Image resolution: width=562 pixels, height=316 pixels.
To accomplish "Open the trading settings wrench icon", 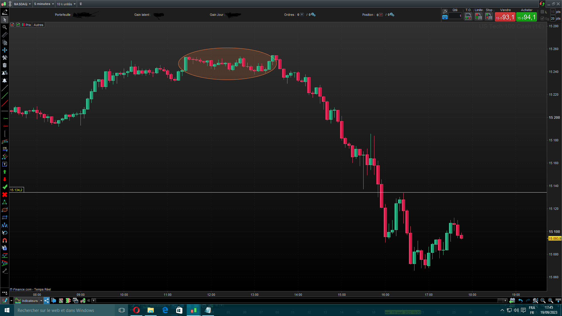I will coord(445,12).
